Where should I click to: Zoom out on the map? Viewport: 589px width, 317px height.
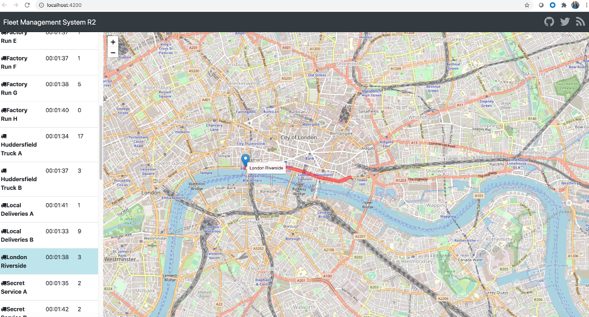click(x=113, y=53)
